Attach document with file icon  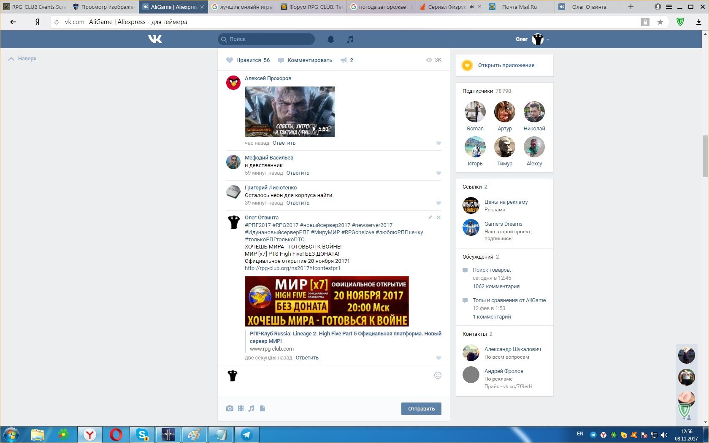(262, 408)
